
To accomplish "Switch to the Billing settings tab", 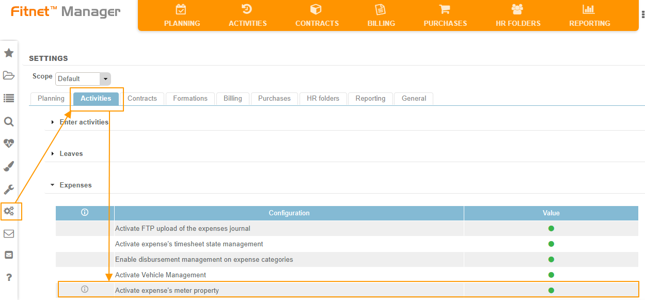I will [x=232, y=99].
